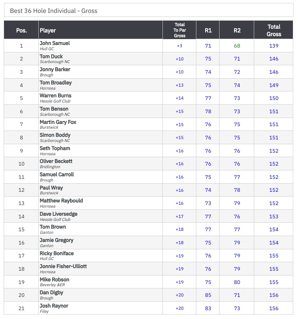Click the Pos. column header
The image size is (298, 319).
(21, 30)
